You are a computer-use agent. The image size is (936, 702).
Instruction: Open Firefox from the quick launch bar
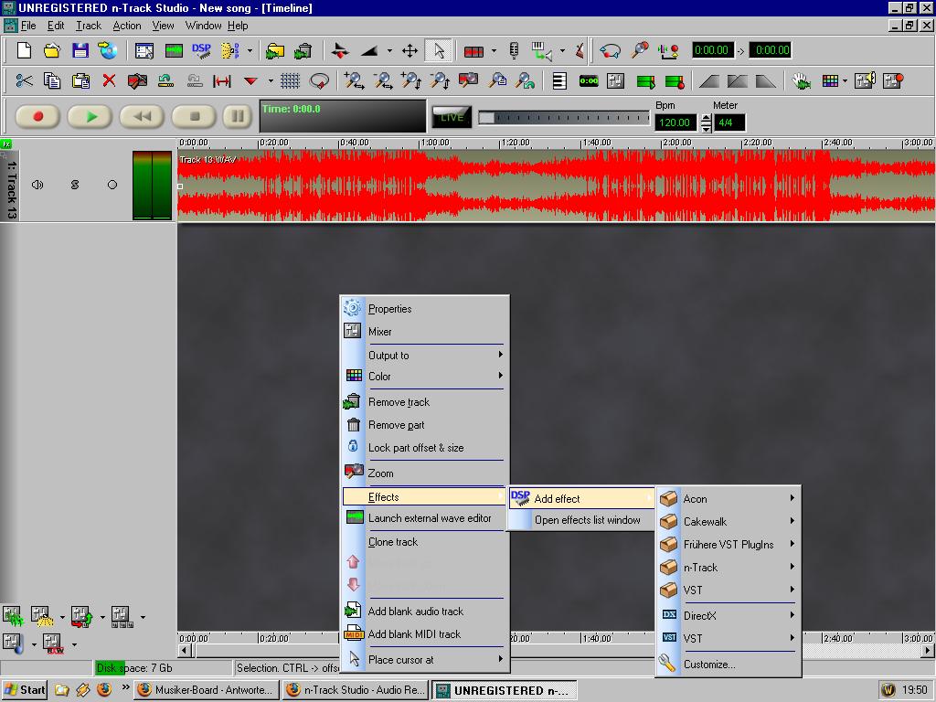104,689
